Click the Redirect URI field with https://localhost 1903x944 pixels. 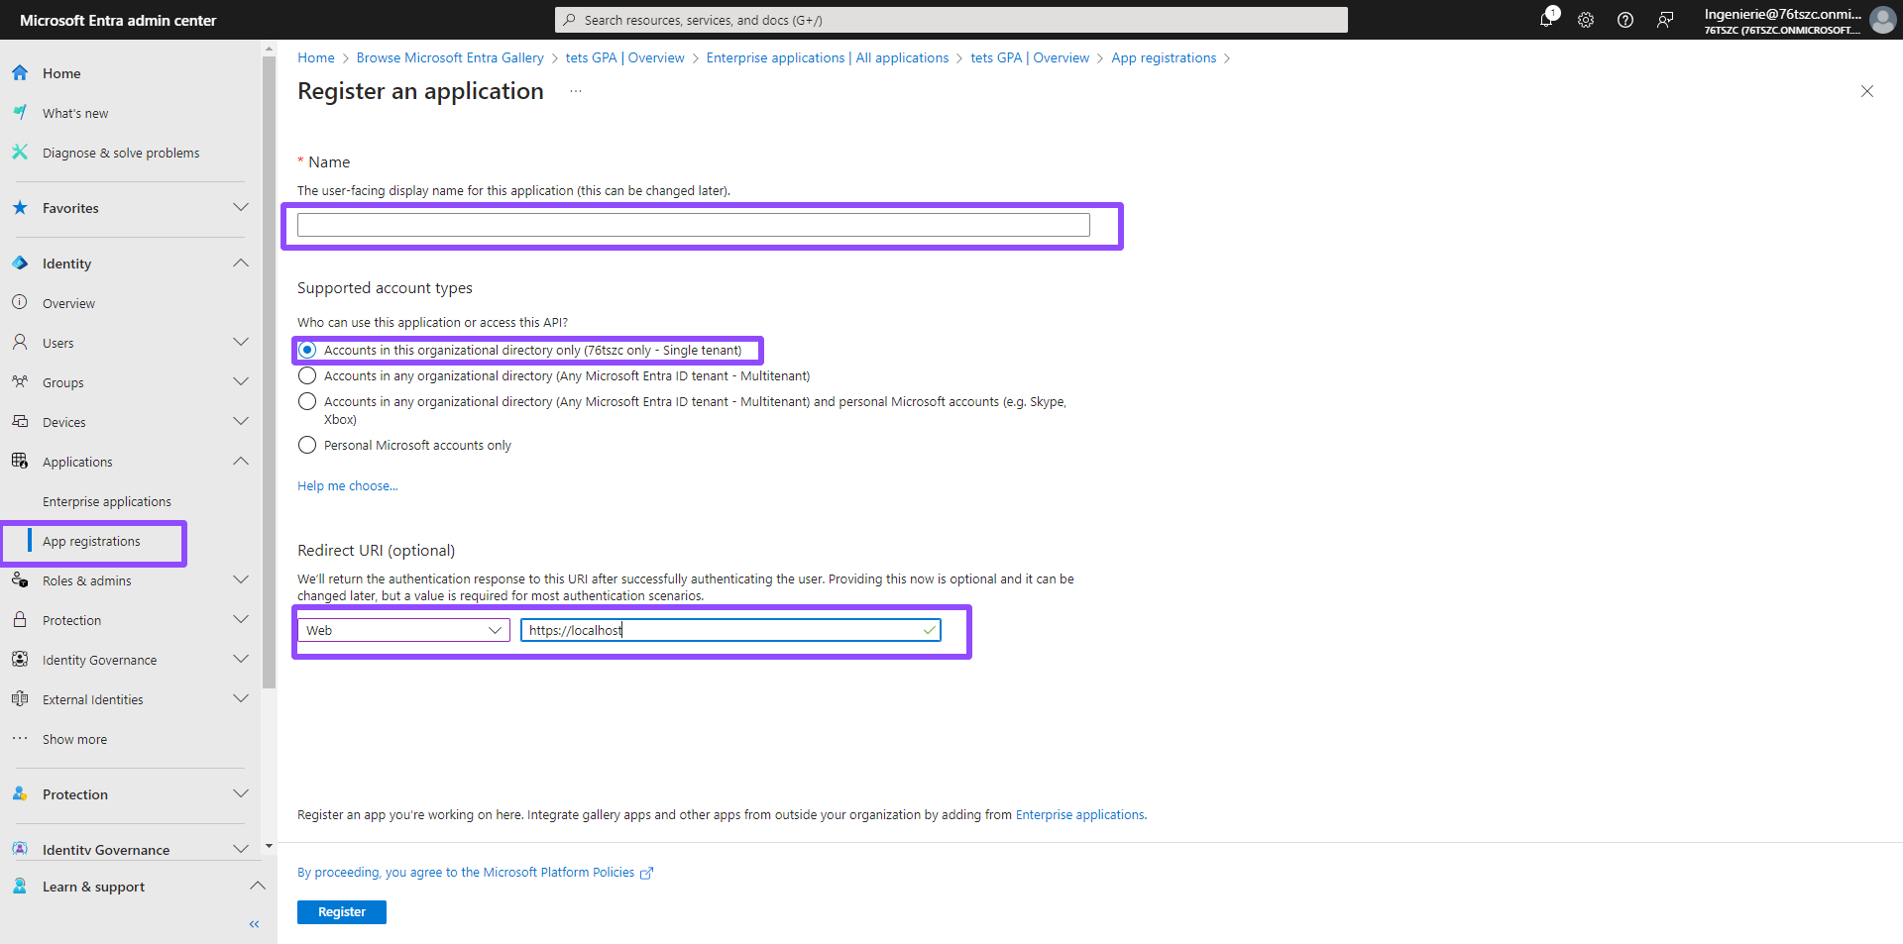coord(730,630)
